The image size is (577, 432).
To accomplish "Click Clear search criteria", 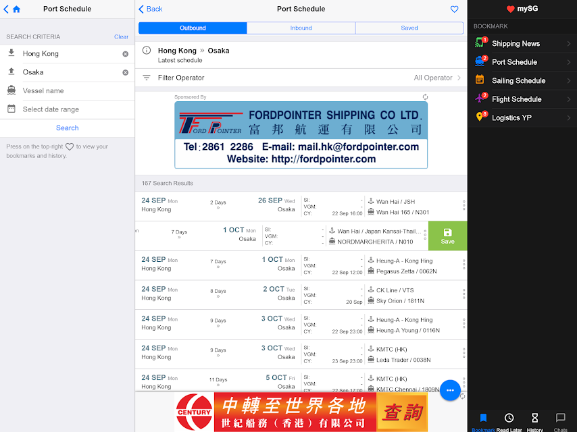I will 121,36.
